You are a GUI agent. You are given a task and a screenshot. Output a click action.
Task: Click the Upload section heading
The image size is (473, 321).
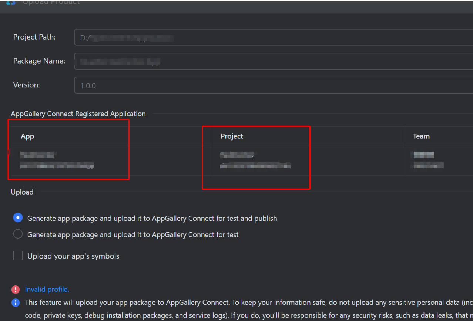(x=22, y=192)
